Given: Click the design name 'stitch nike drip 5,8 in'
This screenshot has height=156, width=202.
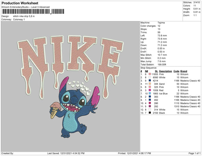Looking at the screenshot, I should (24, 16).
